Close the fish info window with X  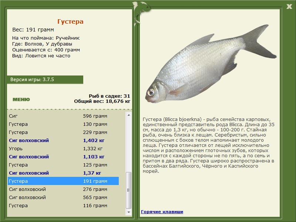pos(289,7)
